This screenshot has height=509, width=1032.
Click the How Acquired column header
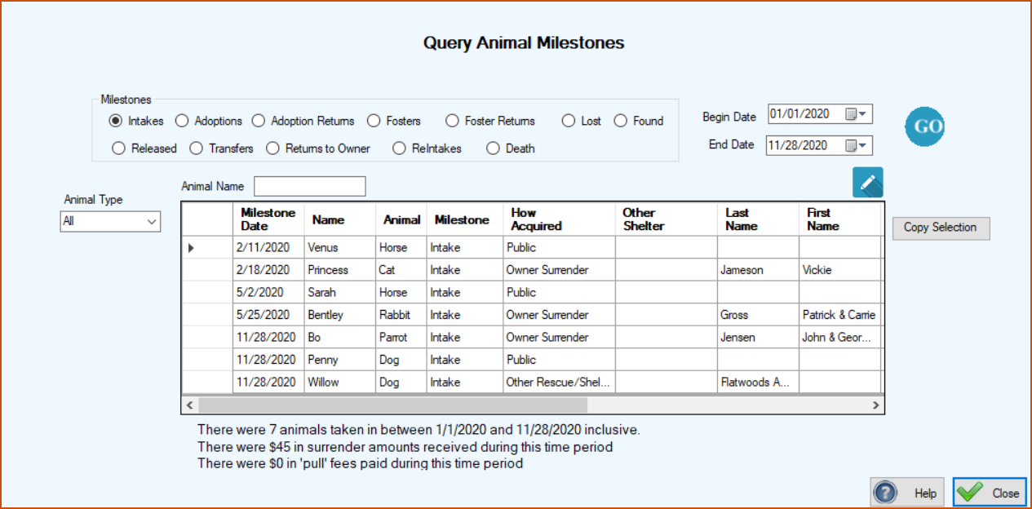560,219
